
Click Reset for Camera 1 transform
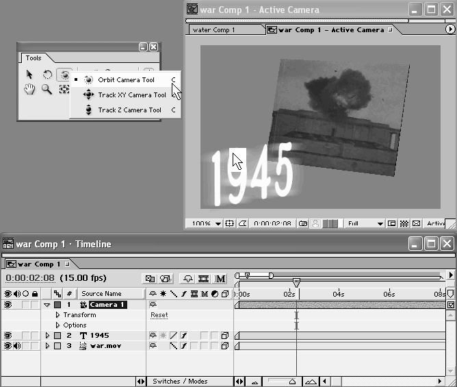tap(159, 315)
